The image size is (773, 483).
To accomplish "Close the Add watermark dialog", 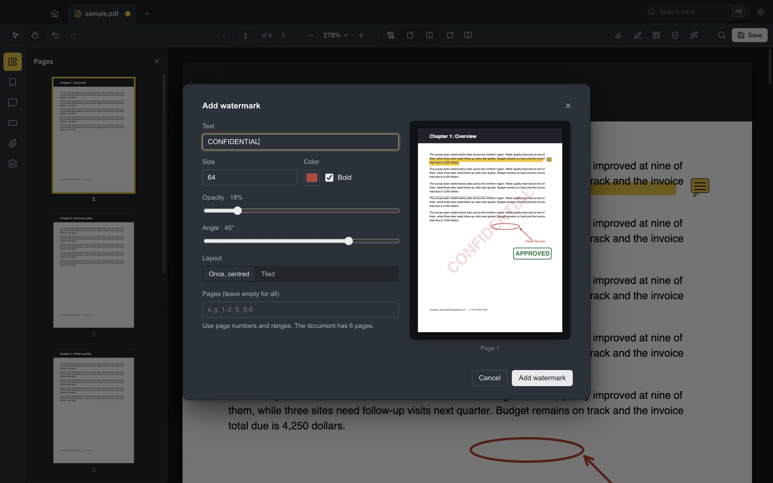I will (568, 106).
